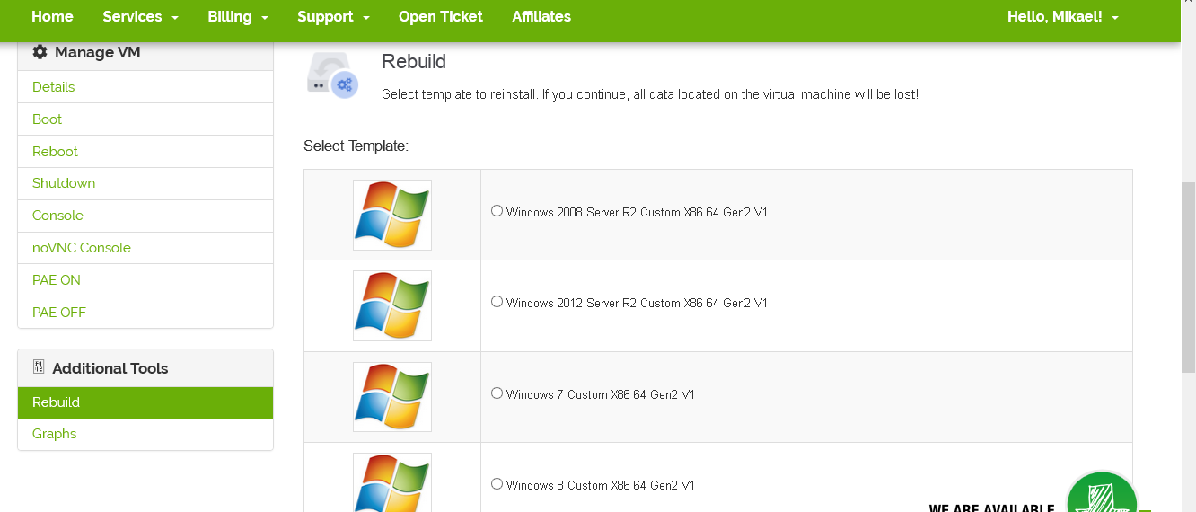1196x512 pixels.
Task: Click Shutdown in Manage VM sidebar
Action: (145, 183)
